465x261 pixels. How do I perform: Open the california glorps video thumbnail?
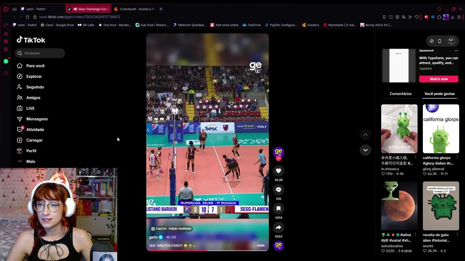pos(441,129)
